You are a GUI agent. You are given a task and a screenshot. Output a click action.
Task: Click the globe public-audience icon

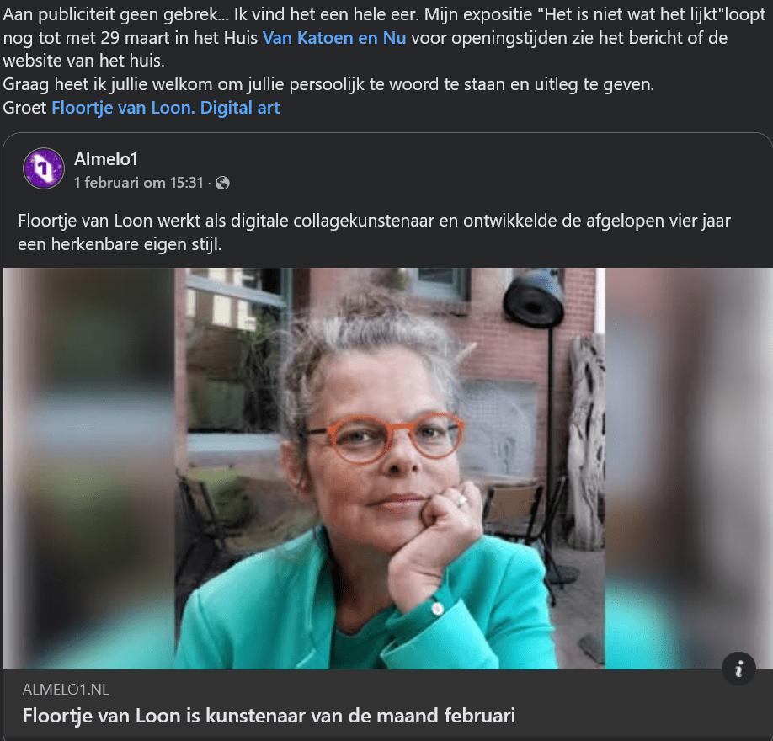point(223,183)
